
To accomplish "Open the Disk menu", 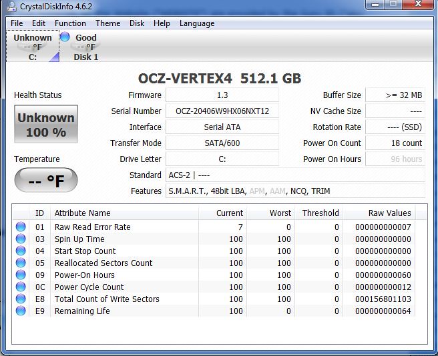I will click(137, 23).
